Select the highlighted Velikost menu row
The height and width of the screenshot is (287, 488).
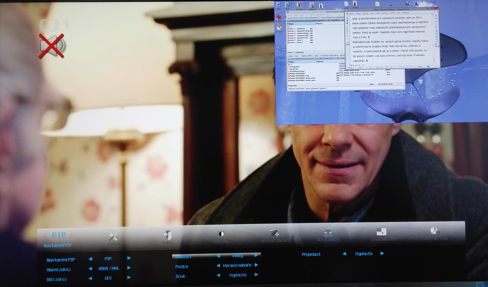coord(183,257)
